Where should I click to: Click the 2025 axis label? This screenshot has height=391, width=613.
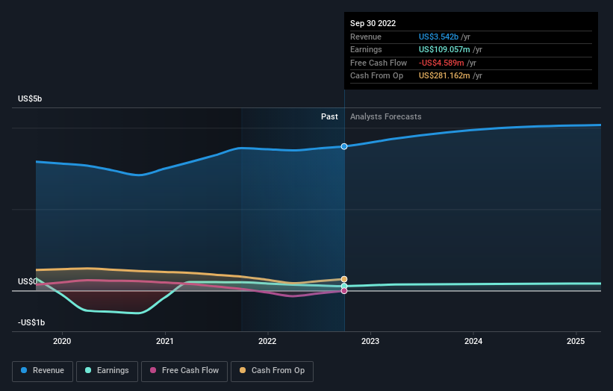point(576,342)
